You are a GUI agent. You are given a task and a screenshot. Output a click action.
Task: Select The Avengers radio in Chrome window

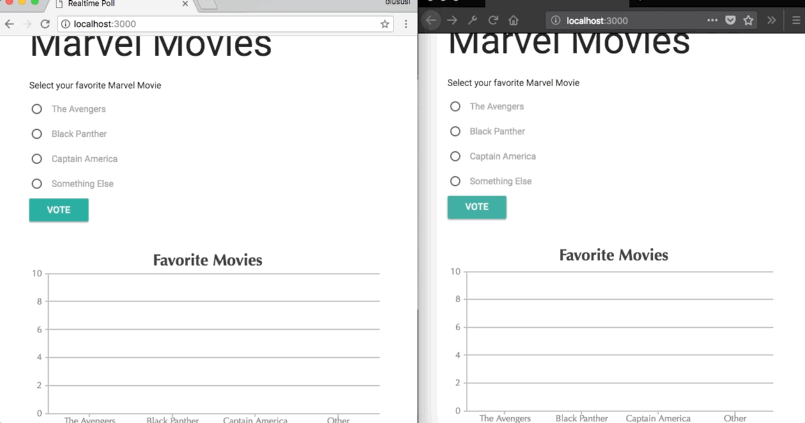pyautogui.click(x=37, y=109)
